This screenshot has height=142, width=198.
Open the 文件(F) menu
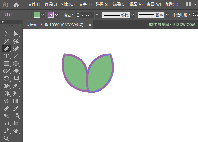[x=34, y=5]
